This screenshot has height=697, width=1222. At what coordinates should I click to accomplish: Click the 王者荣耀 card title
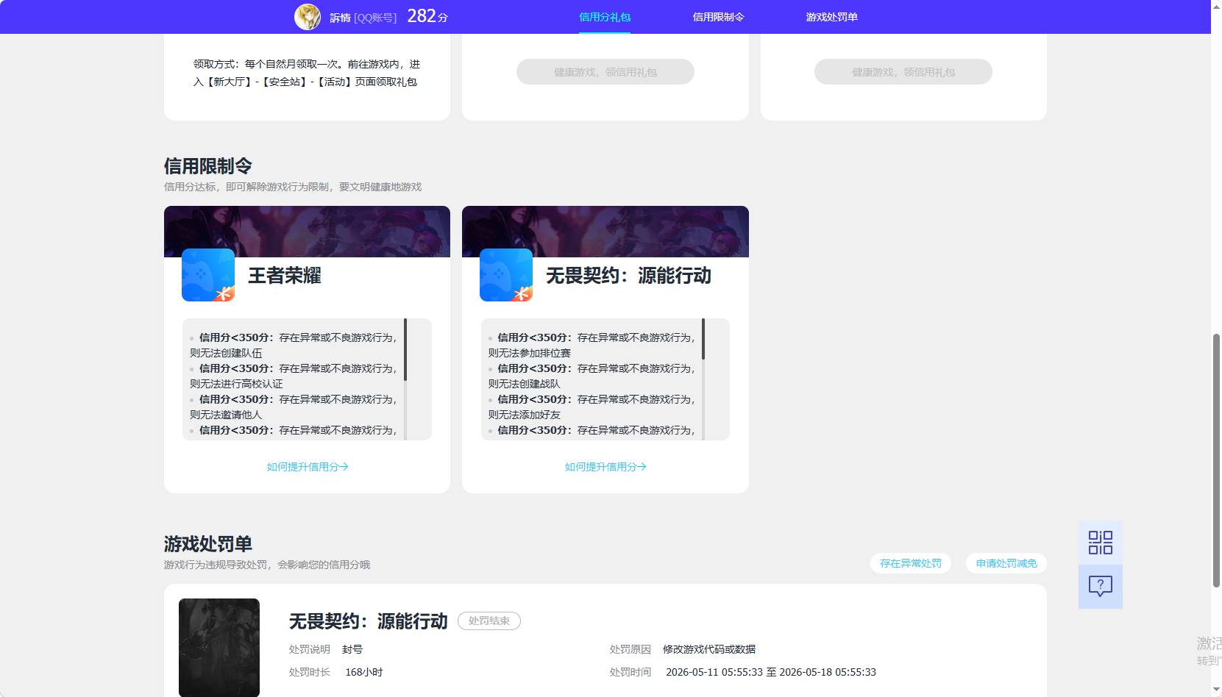[285, 276]
